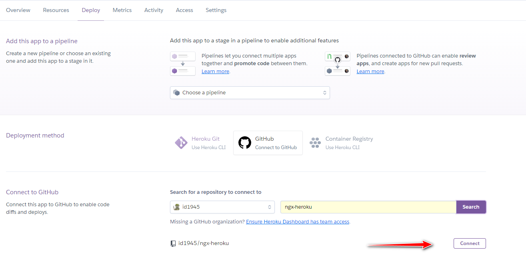Click the GitHub octocat icon
The height and width of the screenshot is (277, 526).
pos(245,143)
